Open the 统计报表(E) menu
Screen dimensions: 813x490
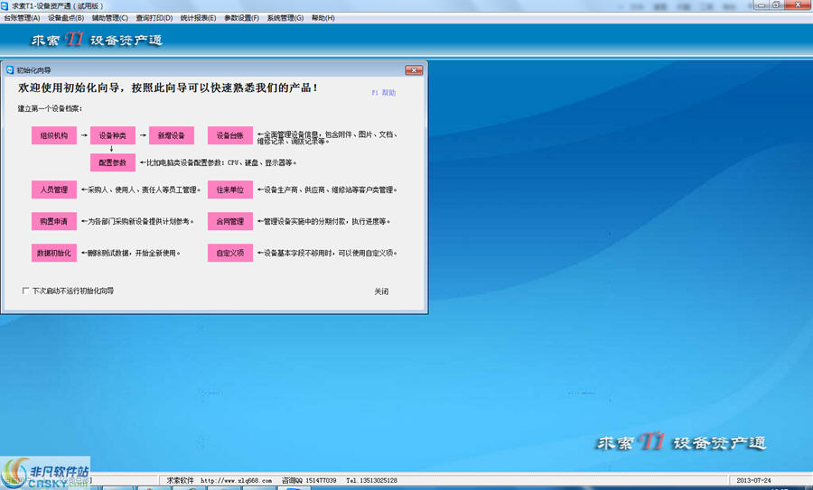[198, 18]
